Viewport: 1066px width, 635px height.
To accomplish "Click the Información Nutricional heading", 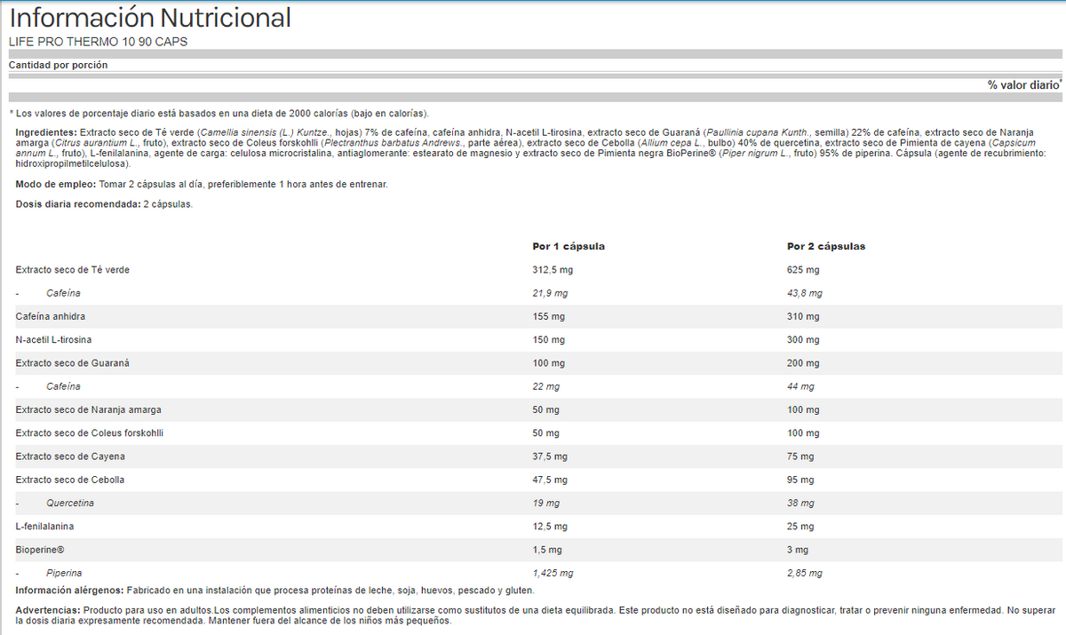I will click(x=150, y=18).
